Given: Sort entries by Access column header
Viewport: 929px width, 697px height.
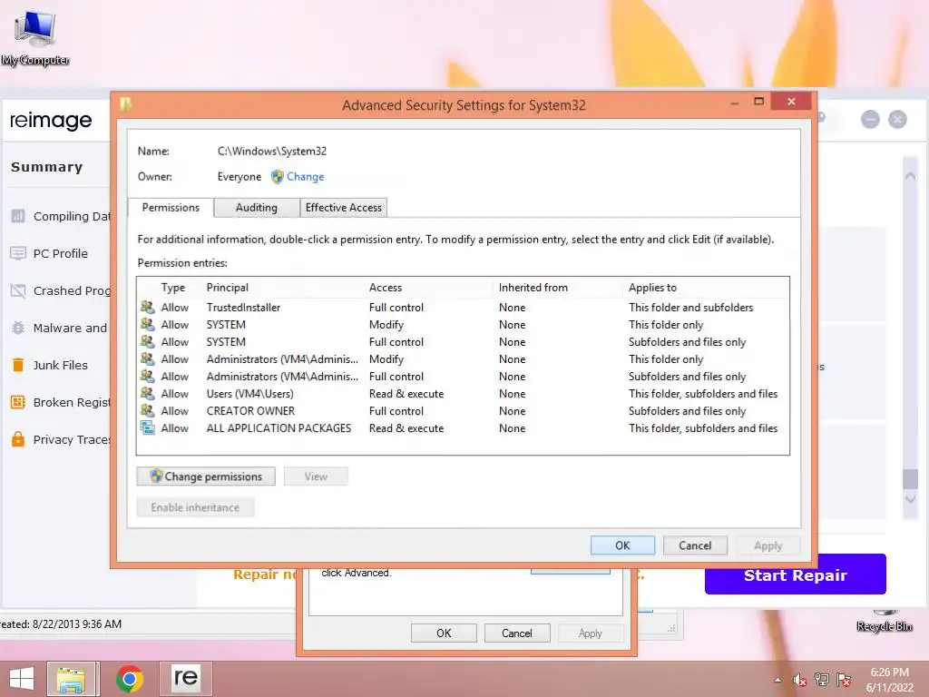Looking at the screenshot, I should click(386, 288).
